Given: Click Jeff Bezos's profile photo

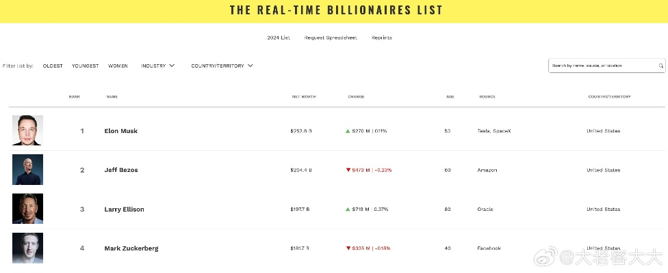Looking at the screenshot, I should [x=27, y=169].
